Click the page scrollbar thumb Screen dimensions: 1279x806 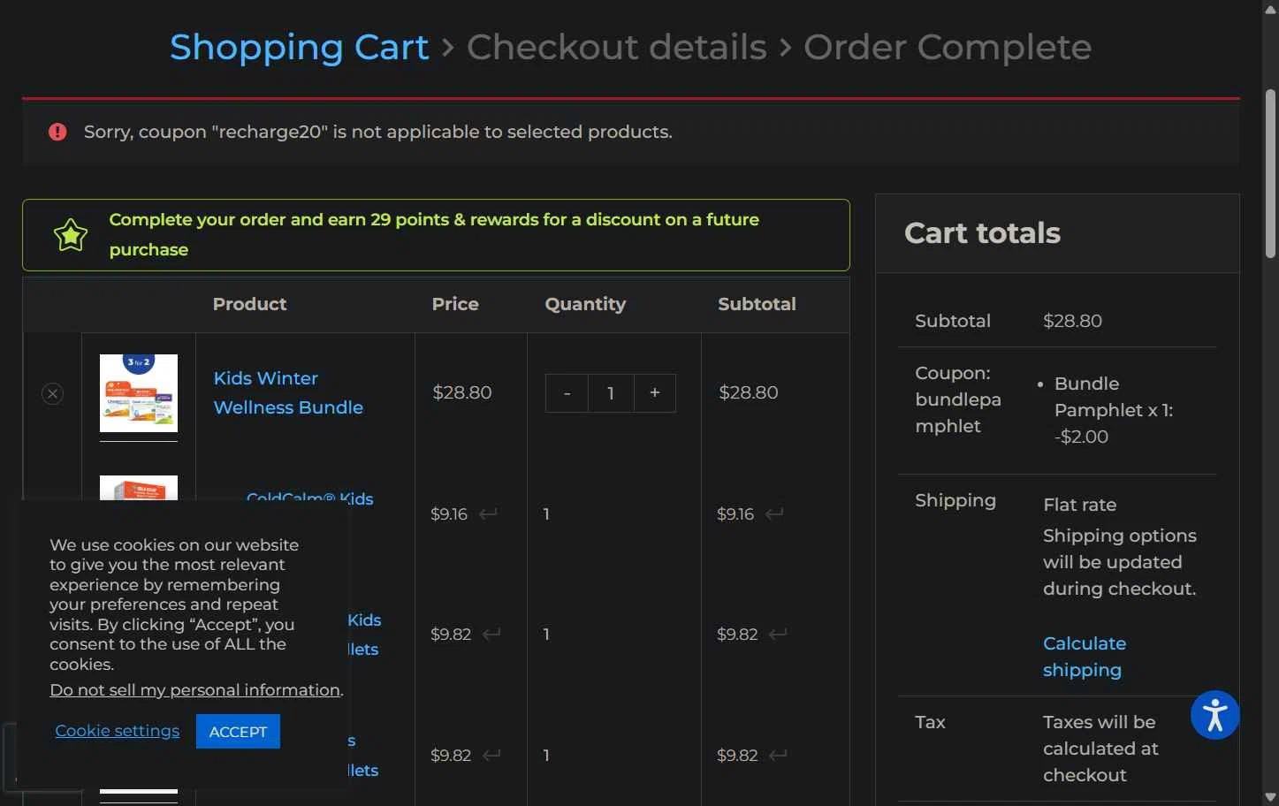(x=1271, y=172)
